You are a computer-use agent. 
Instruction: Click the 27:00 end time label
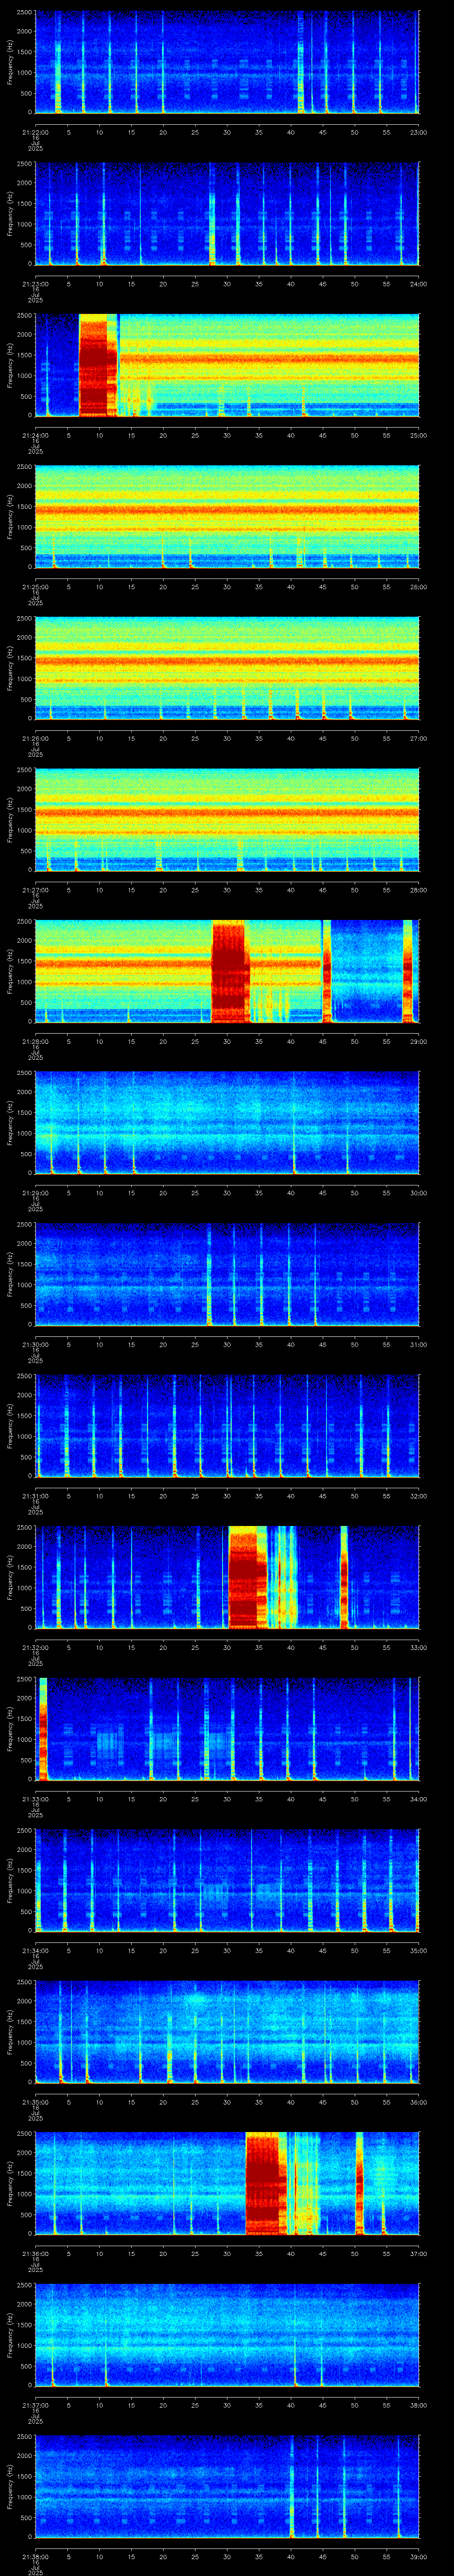tap(418, 738)
